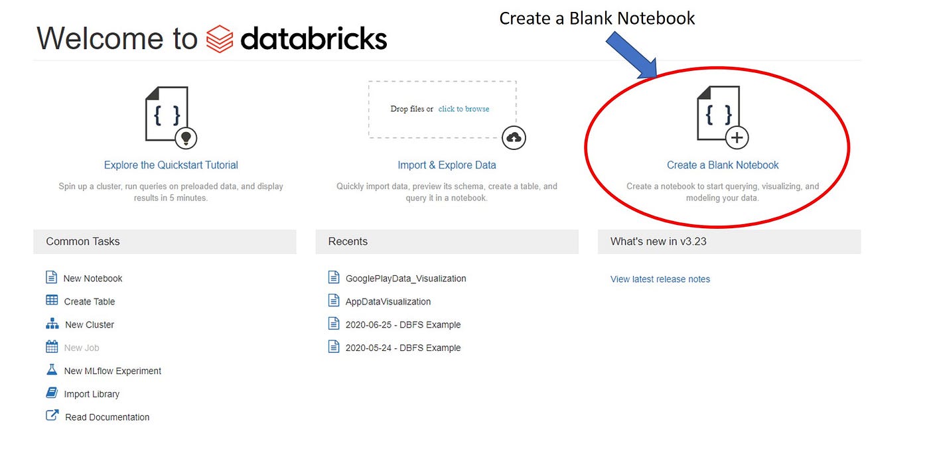Click 'Create a notebook to start querying' description

(x=723, y=192)
